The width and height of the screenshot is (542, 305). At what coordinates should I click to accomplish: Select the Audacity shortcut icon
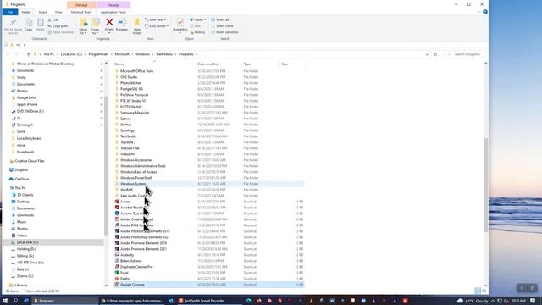117,255
